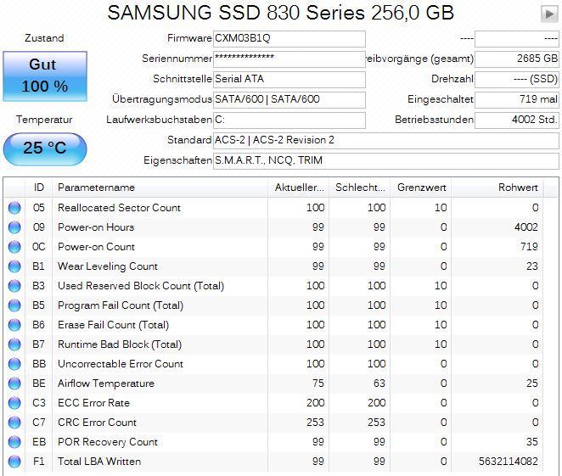Click the Gut 100 % health status button
562x476 pixels.
pyautogui.click(x=44, y=76)
